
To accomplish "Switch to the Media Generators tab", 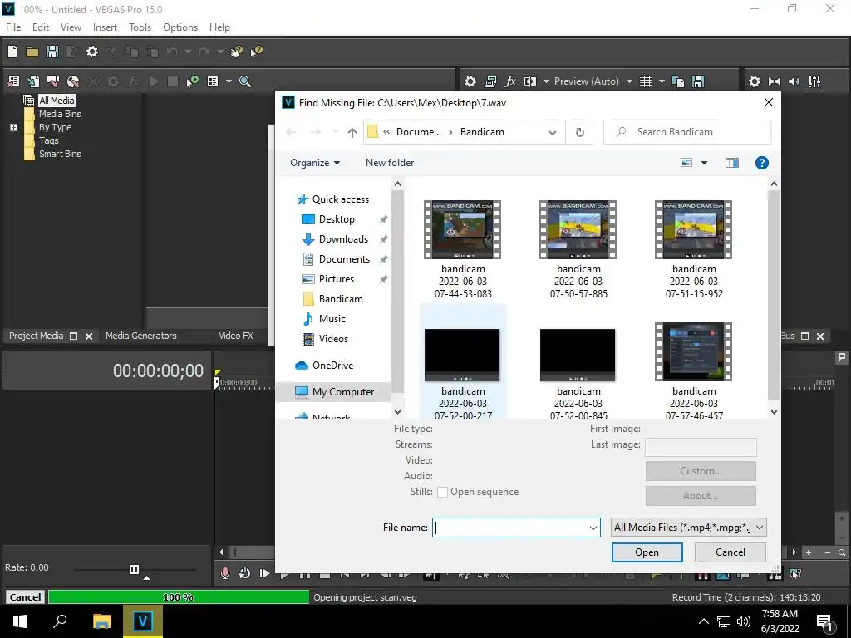I will point(141,336).
